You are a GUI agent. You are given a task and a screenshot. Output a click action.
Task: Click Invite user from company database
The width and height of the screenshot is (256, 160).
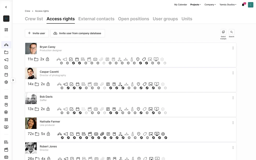78,33
